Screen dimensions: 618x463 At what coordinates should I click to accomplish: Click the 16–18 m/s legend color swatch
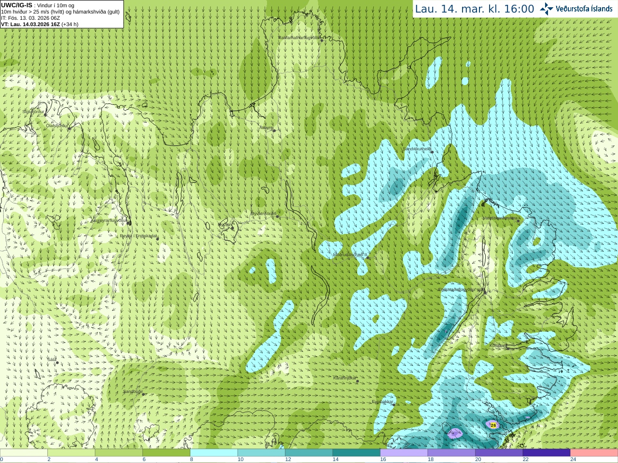click(404, 453)
